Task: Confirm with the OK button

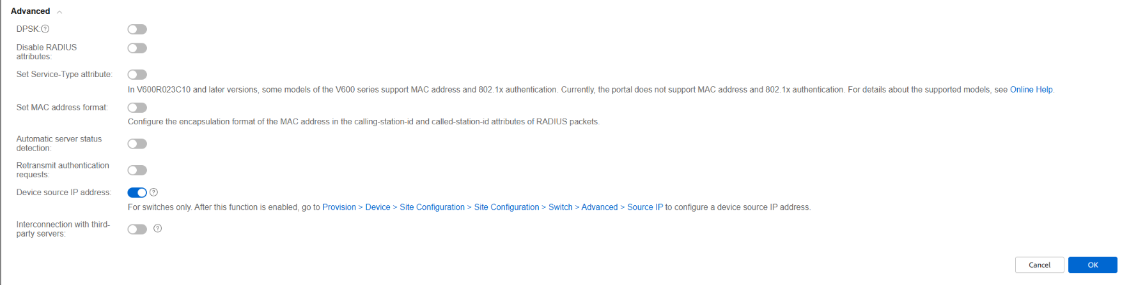Action: tap(1092, 265)
